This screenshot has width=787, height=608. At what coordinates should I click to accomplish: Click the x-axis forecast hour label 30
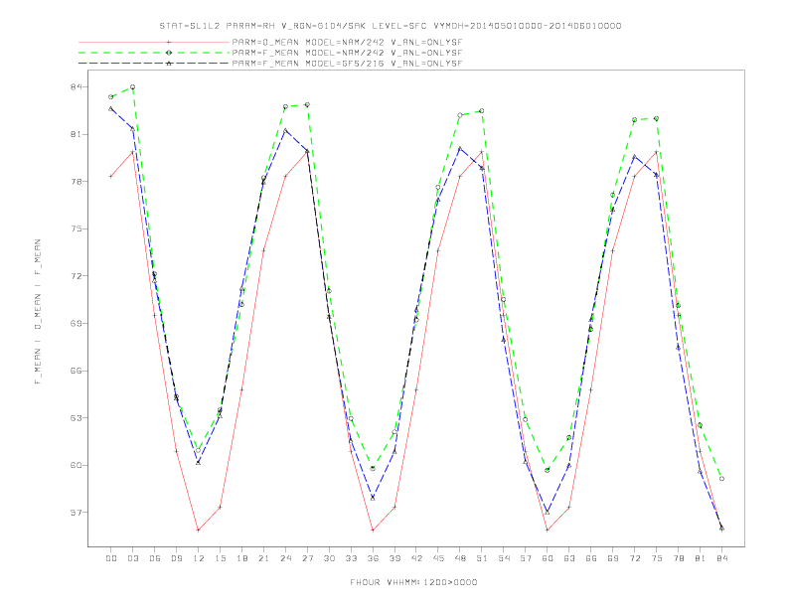pyautogui.click(x=329, y=558)
